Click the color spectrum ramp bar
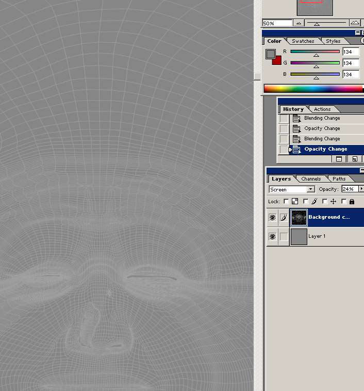The height and width of the screenshot is (391, 364). [x=312, y=89]
